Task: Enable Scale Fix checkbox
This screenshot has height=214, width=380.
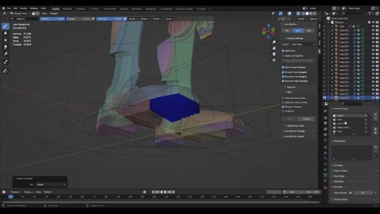Action: click(283, 111)
